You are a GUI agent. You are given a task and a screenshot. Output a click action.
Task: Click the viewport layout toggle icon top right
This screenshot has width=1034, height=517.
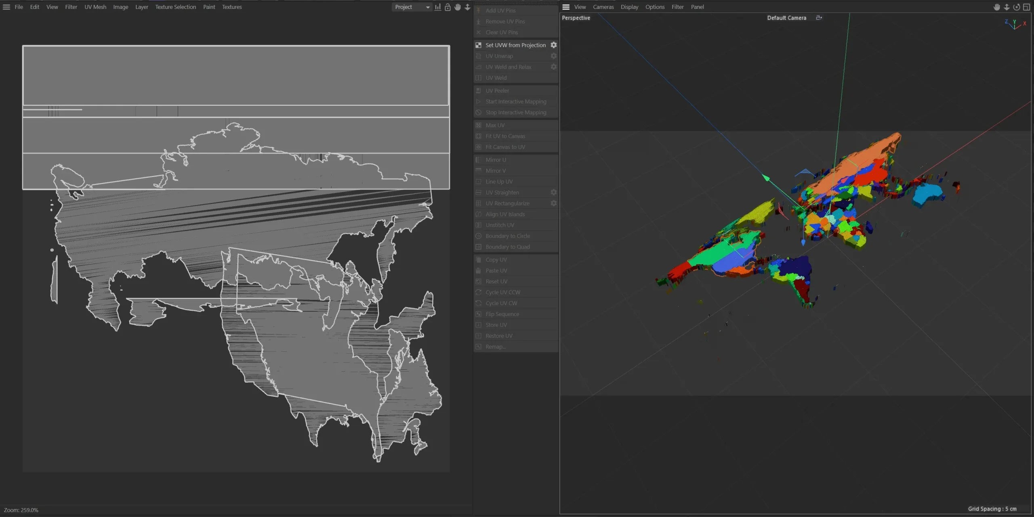[x=1026, y=7]
